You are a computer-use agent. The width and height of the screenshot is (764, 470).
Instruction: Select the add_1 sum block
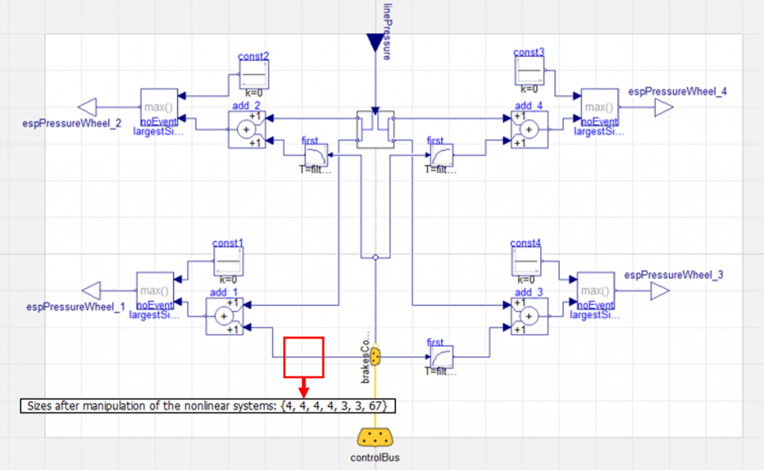[x=224, y=316]
